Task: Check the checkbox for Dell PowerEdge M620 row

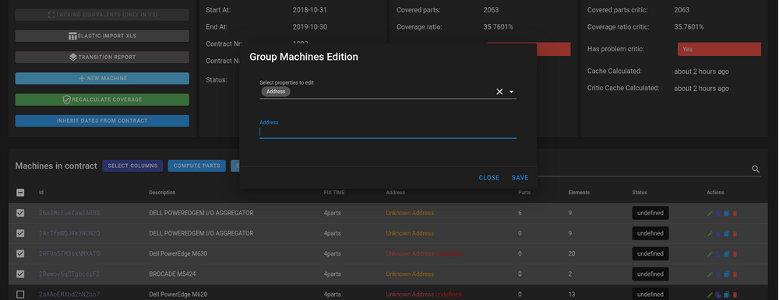Action: pyautogui.click(x=20, y=295)
